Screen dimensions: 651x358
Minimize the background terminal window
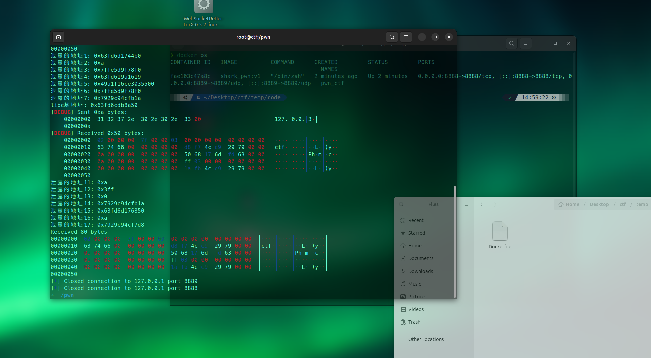(542, 43)
